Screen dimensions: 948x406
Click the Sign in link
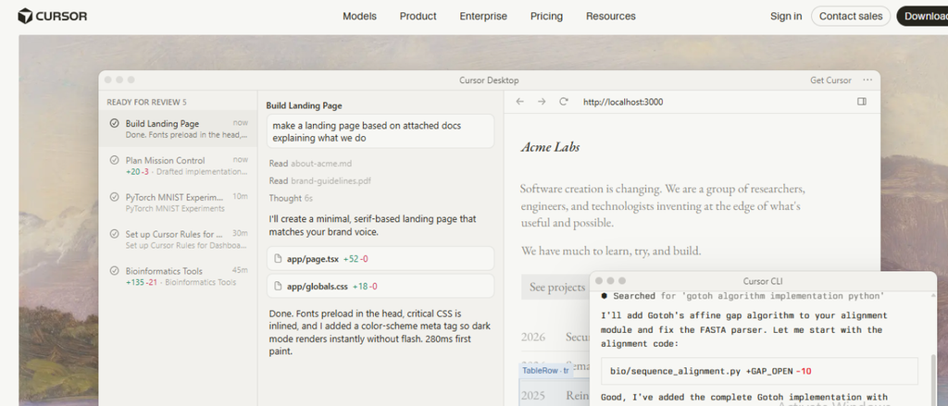[x=786, y=17]
